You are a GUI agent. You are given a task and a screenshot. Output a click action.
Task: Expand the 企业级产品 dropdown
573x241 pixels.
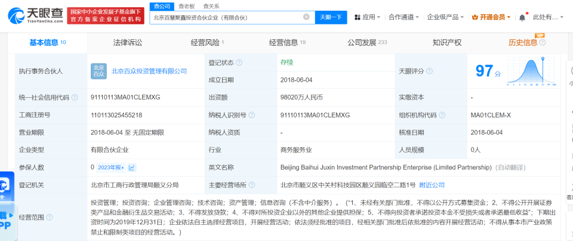(x=445, y=17)
